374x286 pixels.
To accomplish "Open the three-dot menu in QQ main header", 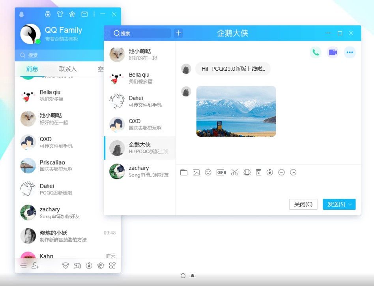I will point(94,14).
